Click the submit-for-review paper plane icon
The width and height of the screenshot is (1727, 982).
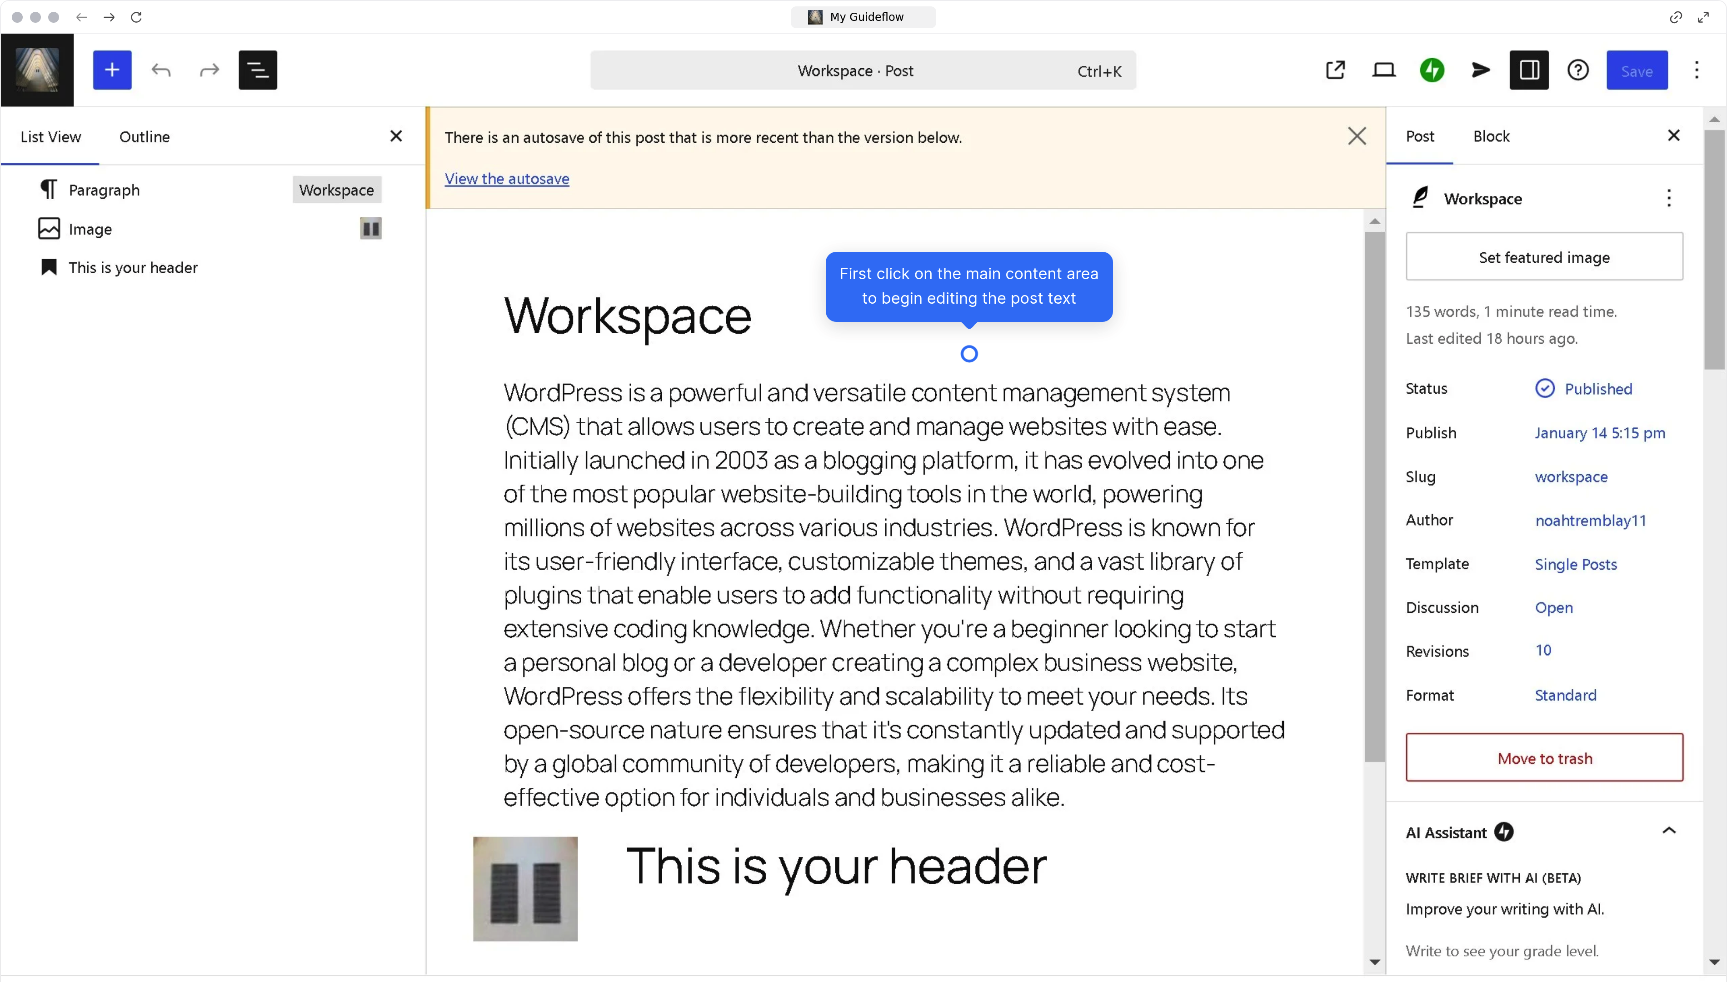1480,70
